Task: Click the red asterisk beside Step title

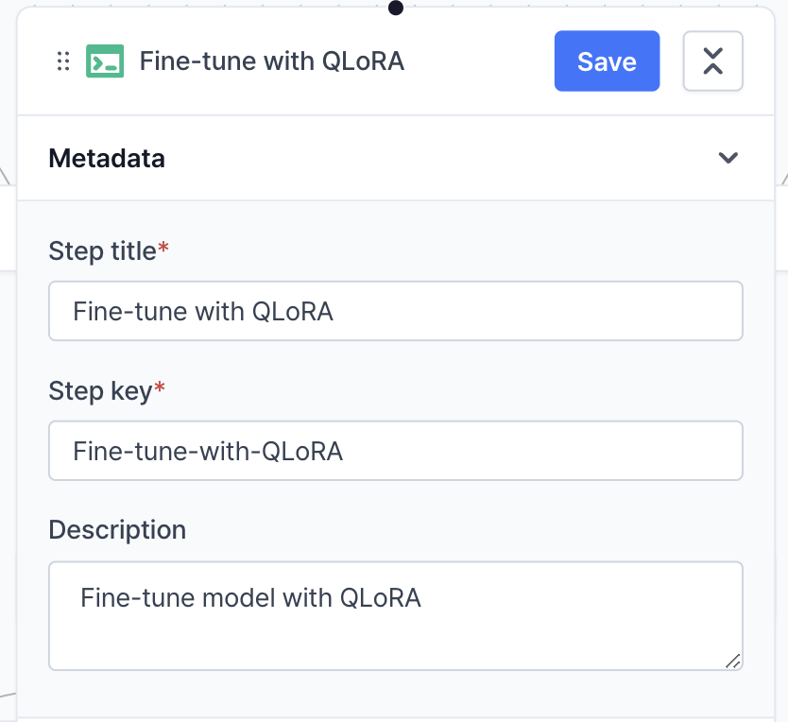Action: click(163, 249)
